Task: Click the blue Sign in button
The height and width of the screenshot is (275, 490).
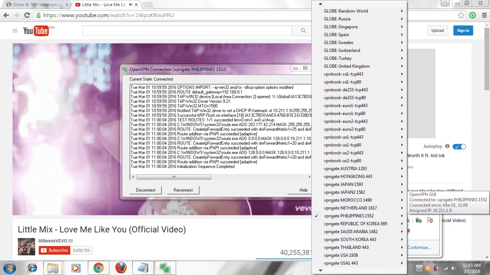Action: (463, 31)
